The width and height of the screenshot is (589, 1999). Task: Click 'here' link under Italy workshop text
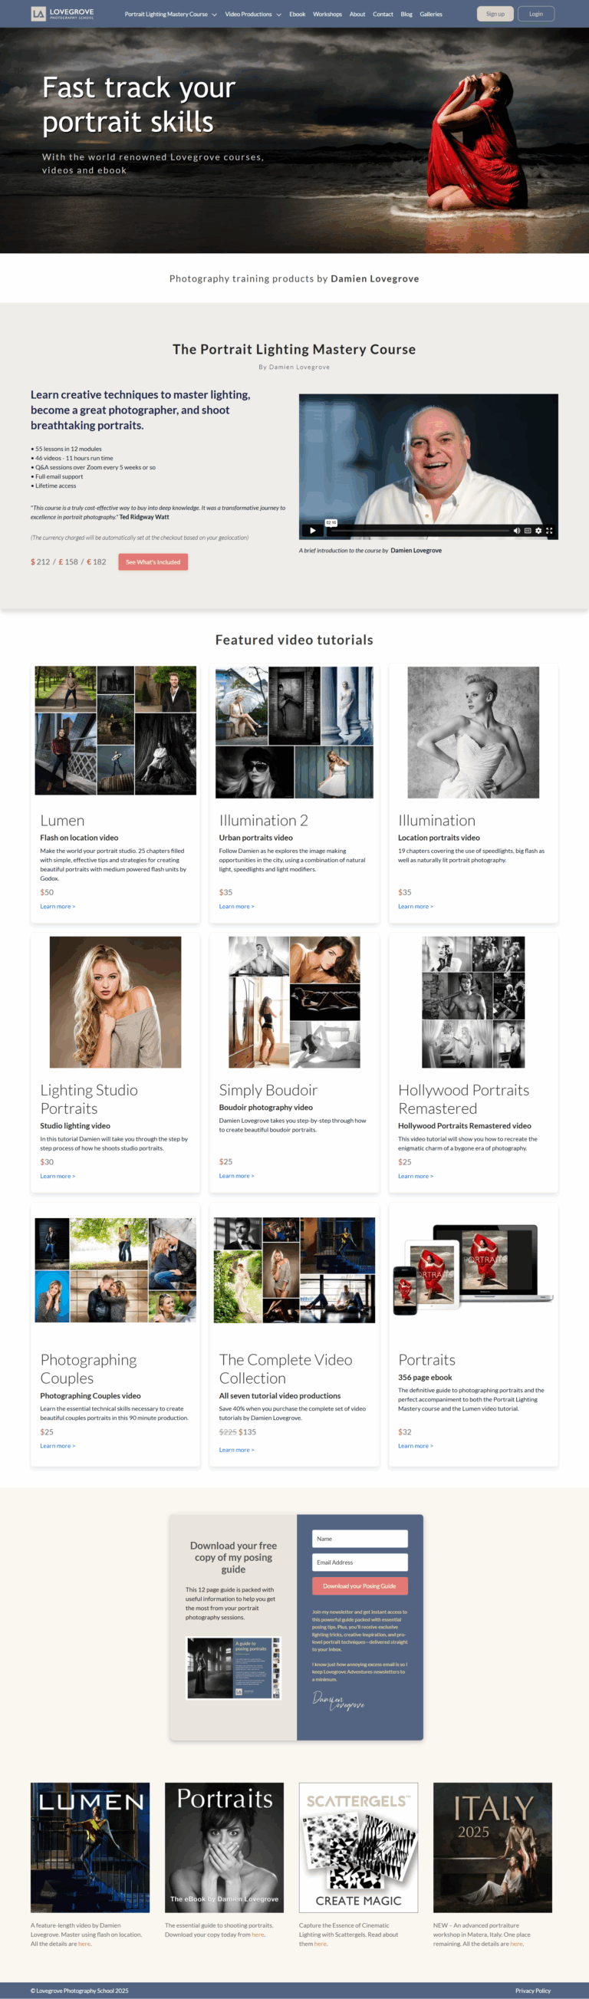tap(516, 1944)
